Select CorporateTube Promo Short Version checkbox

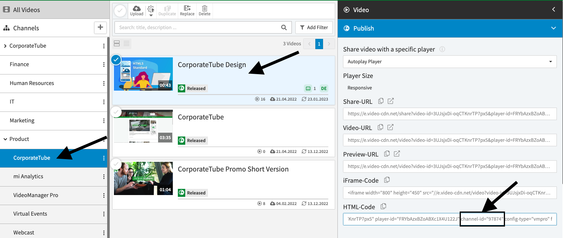point(116,164)
